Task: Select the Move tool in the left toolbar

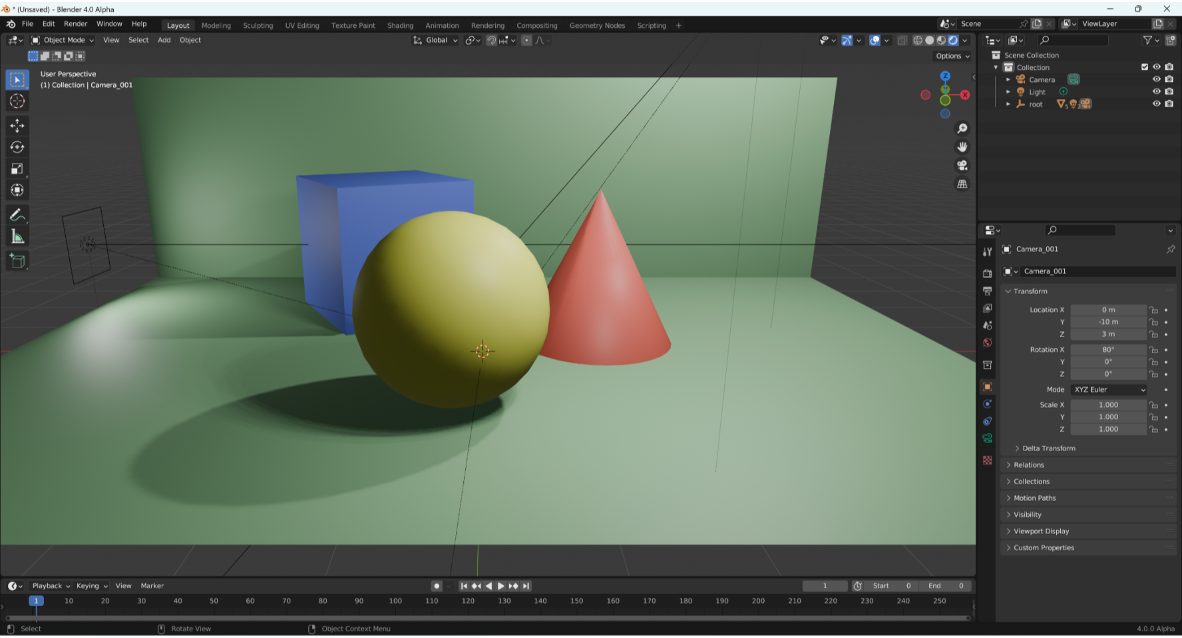Action: (17, 125)
